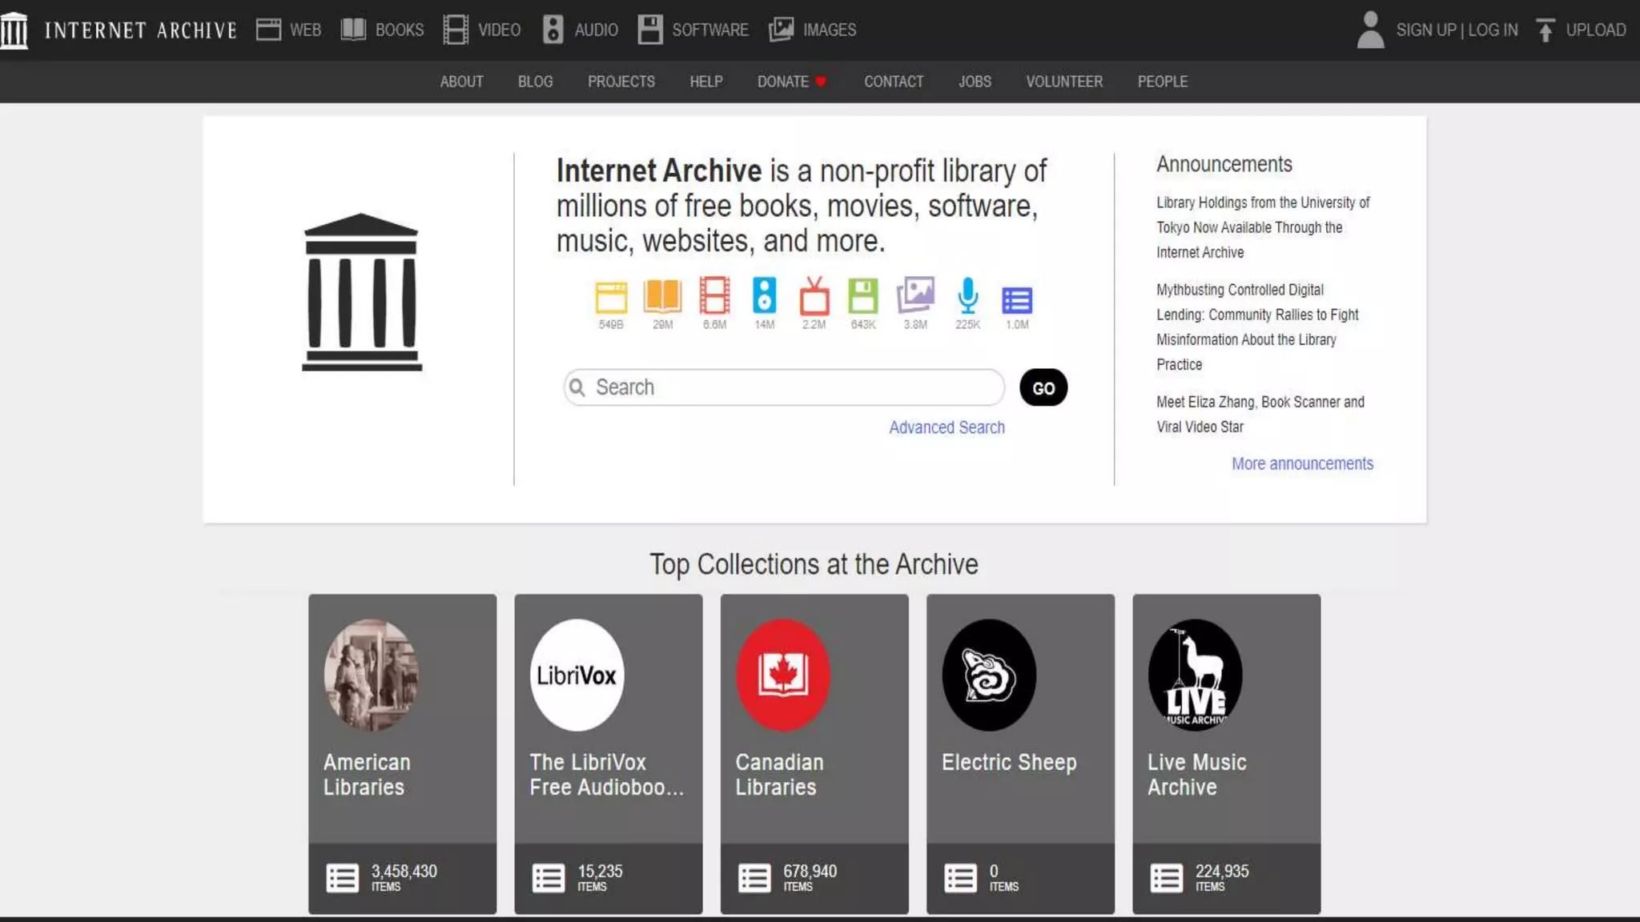Open the LibriVox Free Audiobook collection tile

point(608,752)
